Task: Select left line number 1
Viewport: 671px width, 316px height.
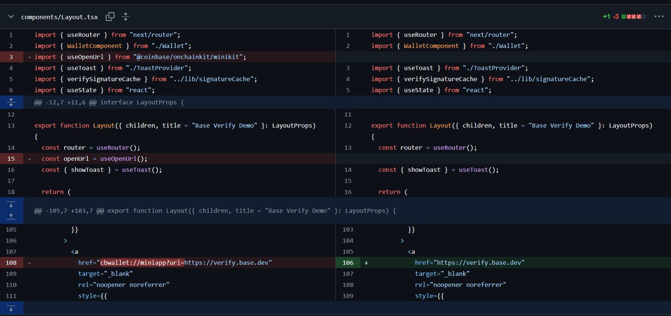Action: [x=11, y=35]
